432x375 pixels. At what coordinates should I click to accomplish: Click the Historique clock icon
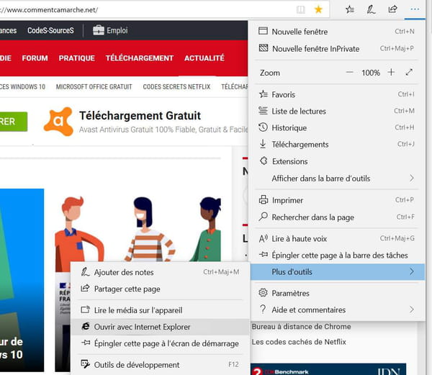click(263, 127)
